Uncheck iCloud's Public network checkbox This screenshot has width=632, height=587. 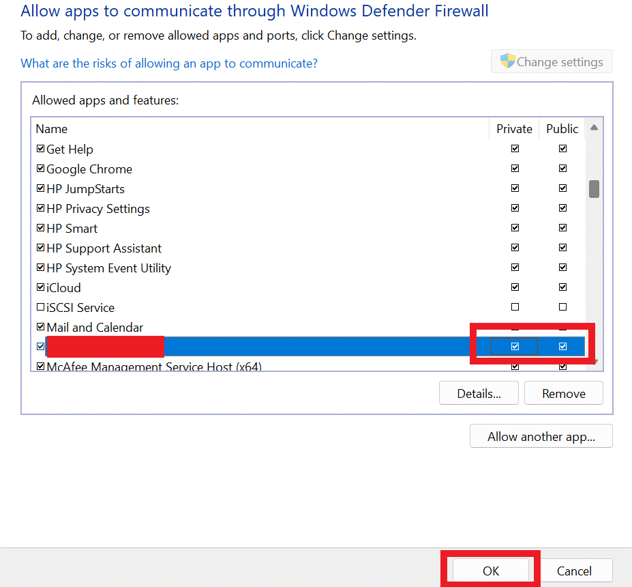[562, 287]
